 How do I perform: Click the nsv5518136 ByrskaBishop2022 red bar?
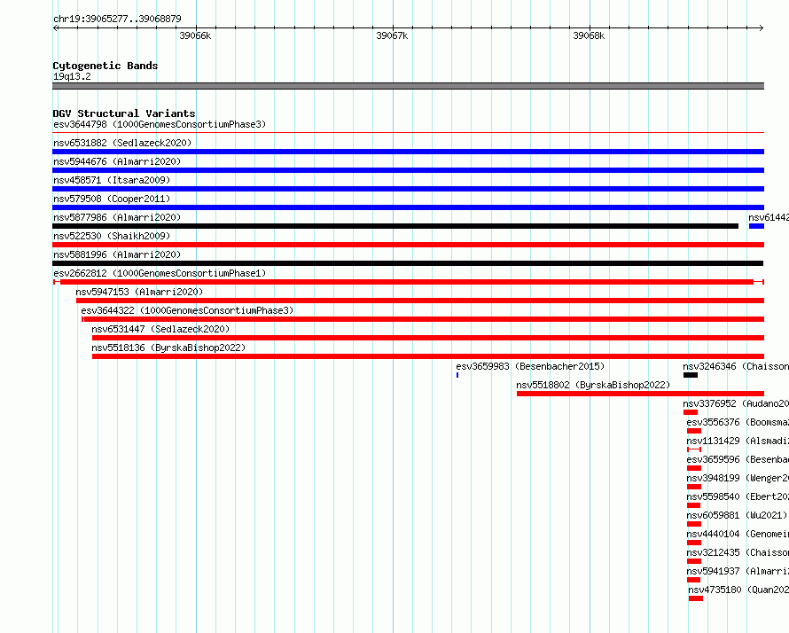point(428,356)
